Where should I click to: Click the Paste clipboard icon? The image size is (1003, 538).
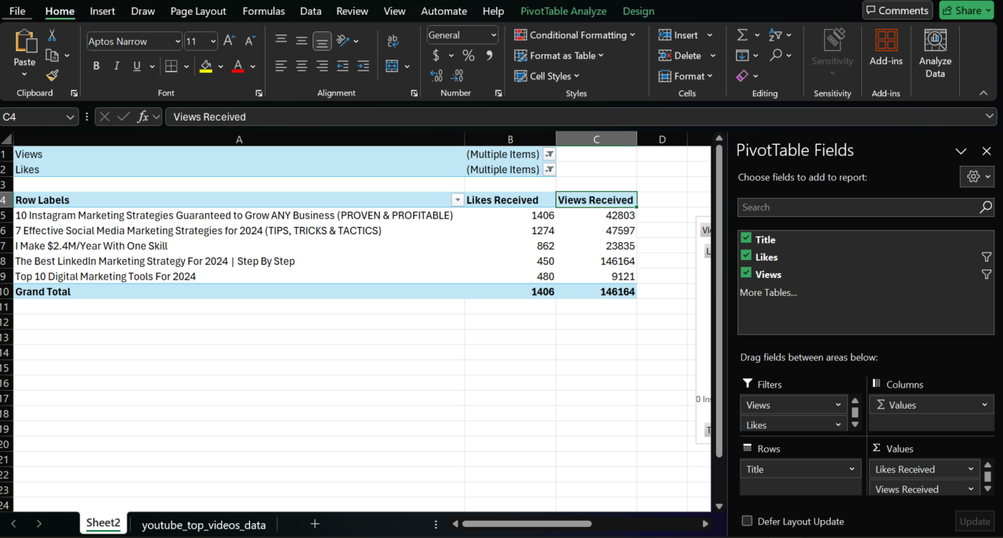(x=25, y=42)
